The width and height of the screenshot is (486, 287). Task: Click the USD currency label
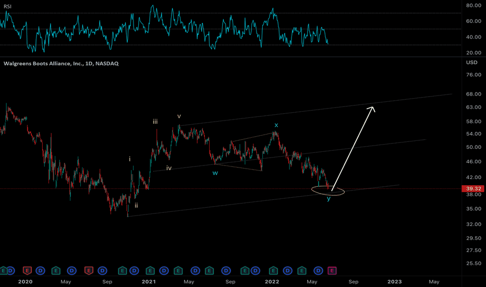[x=472, y=63]
